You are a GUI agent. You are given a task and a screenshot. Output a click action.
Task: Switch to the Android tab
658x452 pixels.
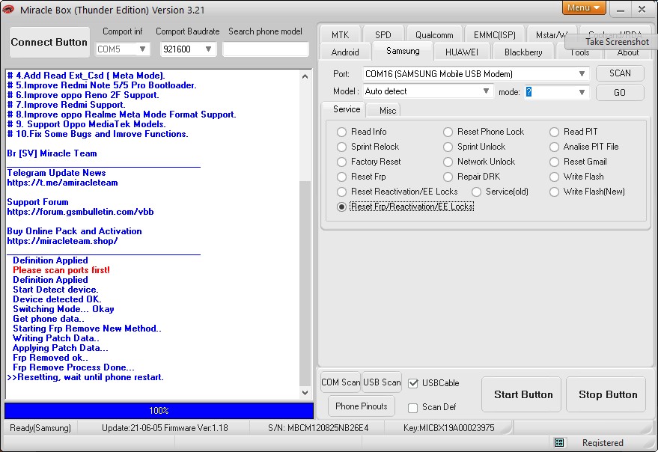[345, 52]
